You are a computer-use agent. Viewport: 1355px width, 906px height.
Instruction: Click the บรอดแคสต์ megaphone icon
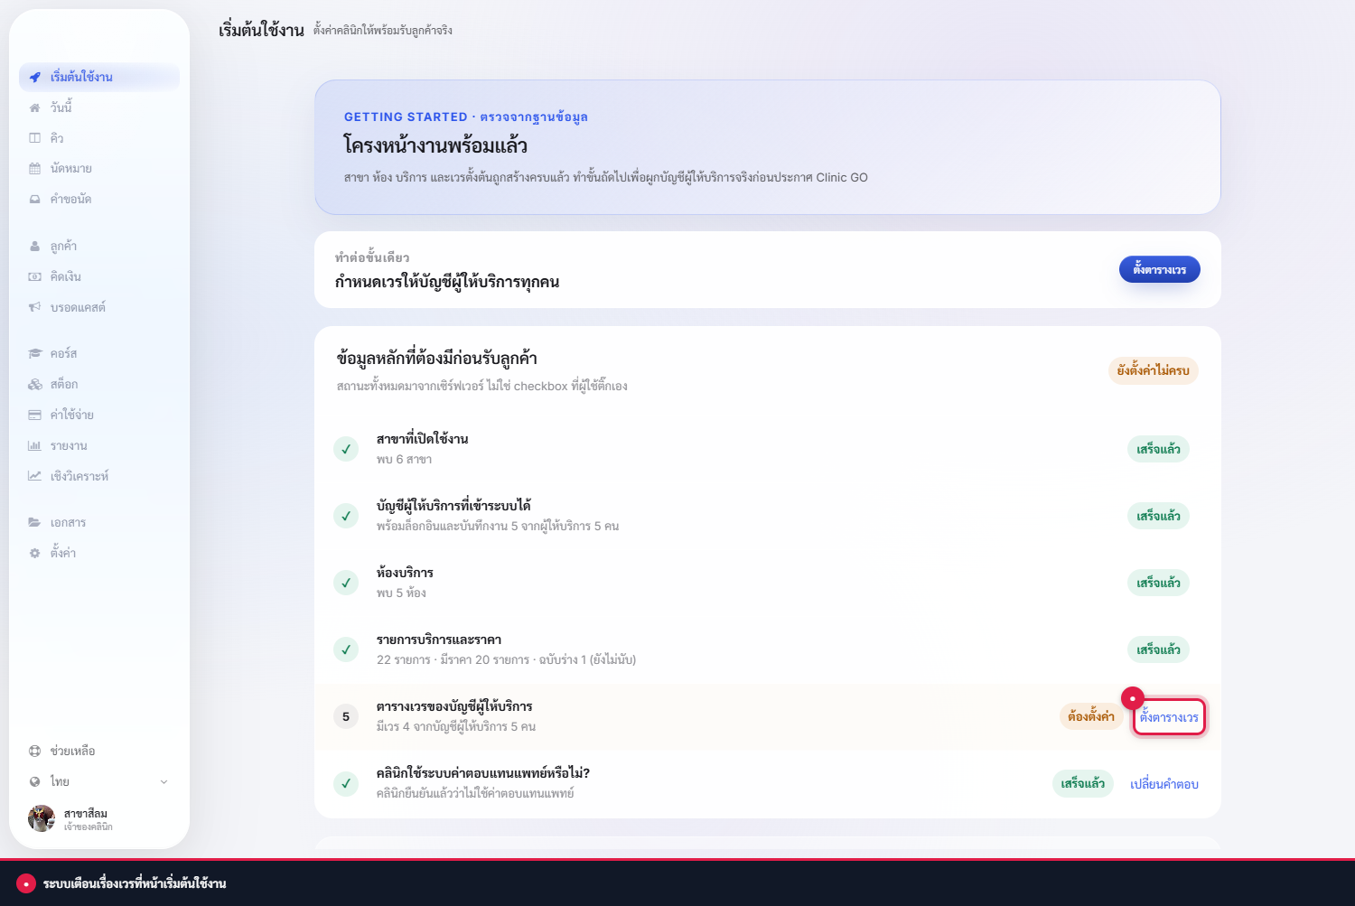coord(34,308)
